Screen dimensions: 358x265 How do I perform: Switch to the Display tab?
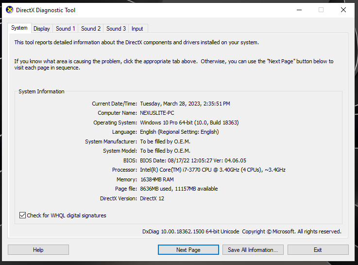[x=42, y=29]
